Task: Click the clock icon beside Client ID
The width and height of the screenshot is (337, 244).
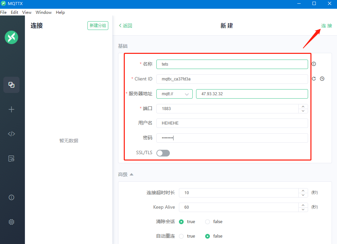Action: click(x=322, y=79)
